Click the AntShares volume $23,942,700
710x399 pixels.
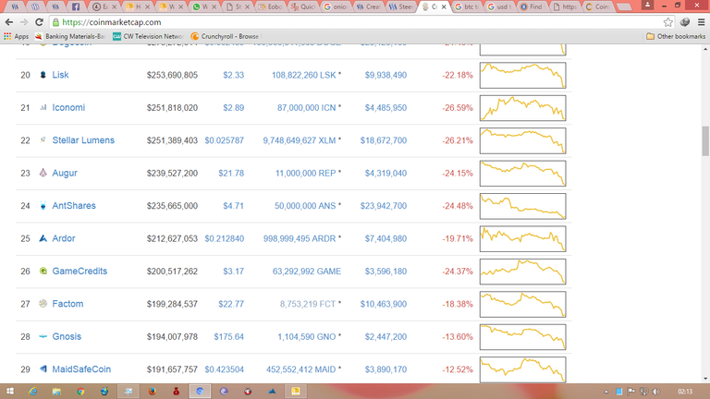[x=384, y=206]
